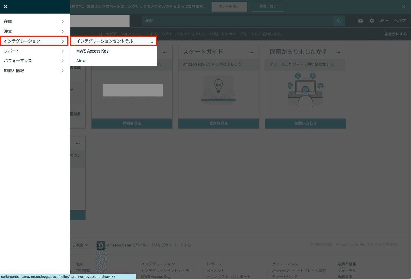
Task: Expand the 注文 menu row
Action: click(x=34, y=31)
